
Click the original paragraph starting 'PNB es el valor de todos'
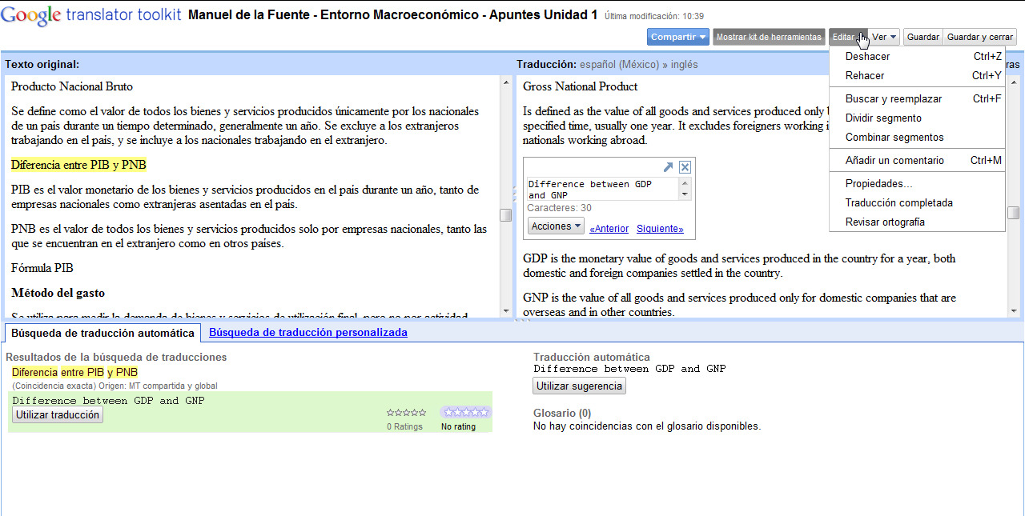[x=249, y=236]
